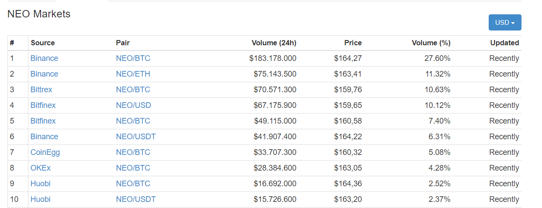542x208 pixels.
Task: Open the Huobi NEO/USDT pair link
Action: [x=136, y=199]
